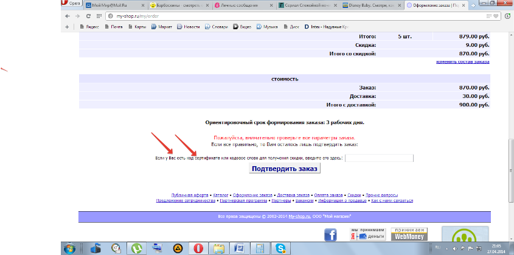The width and height of the screenshot is (514, 255).
Task: Click the WebMoney payment badge
Action: coord(408,234)
